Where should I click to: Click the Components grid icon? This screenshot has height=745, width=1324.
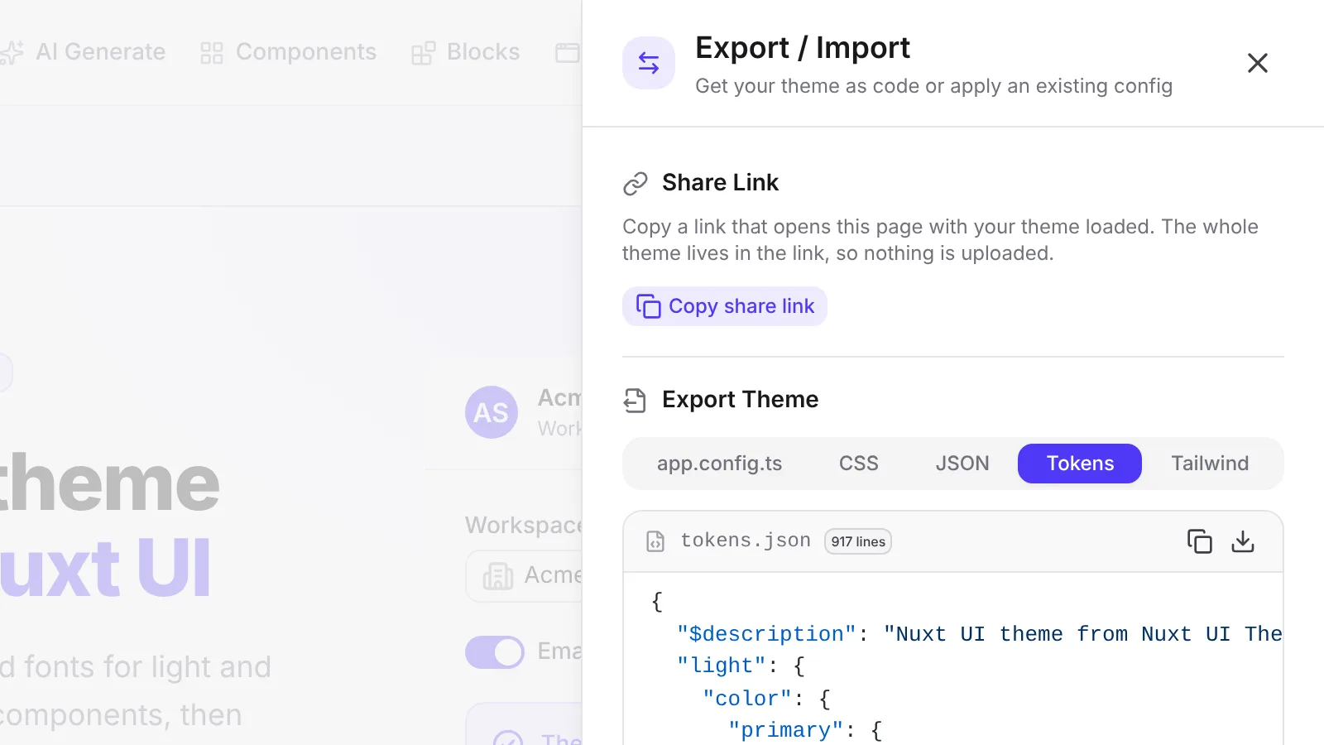coord(212,53)
